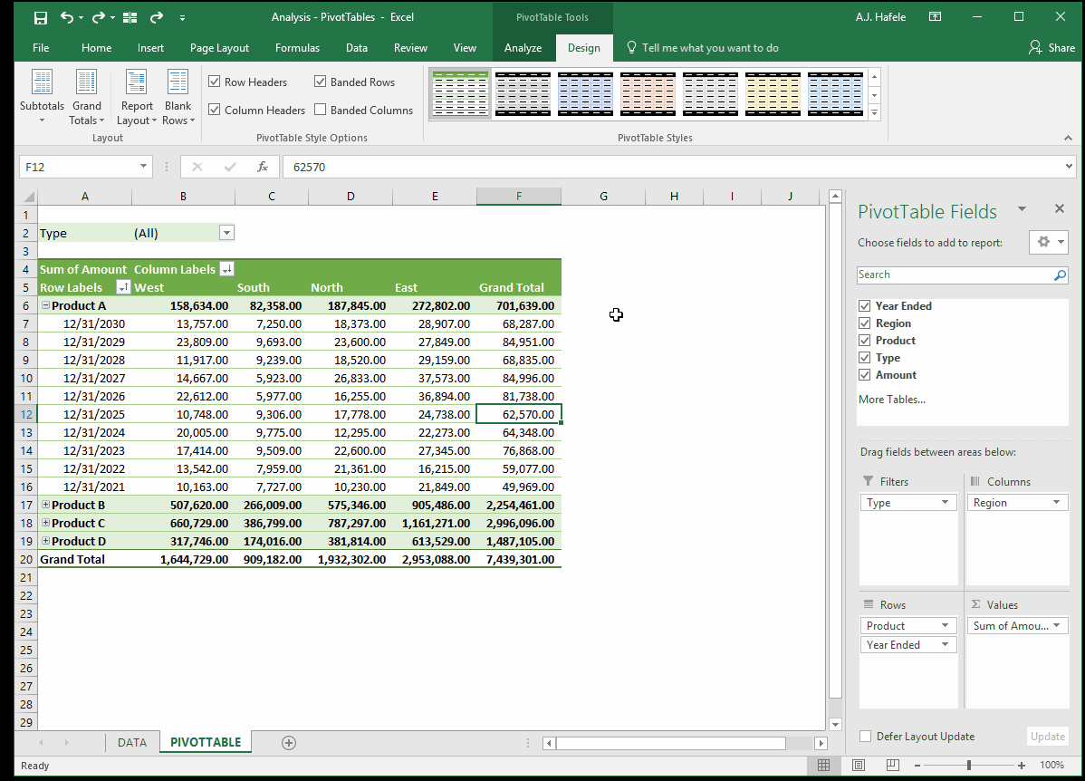Viewport: 1085px width, 781px height.
Task: Click the Undo arrow icon
Action: click(67, 17)
